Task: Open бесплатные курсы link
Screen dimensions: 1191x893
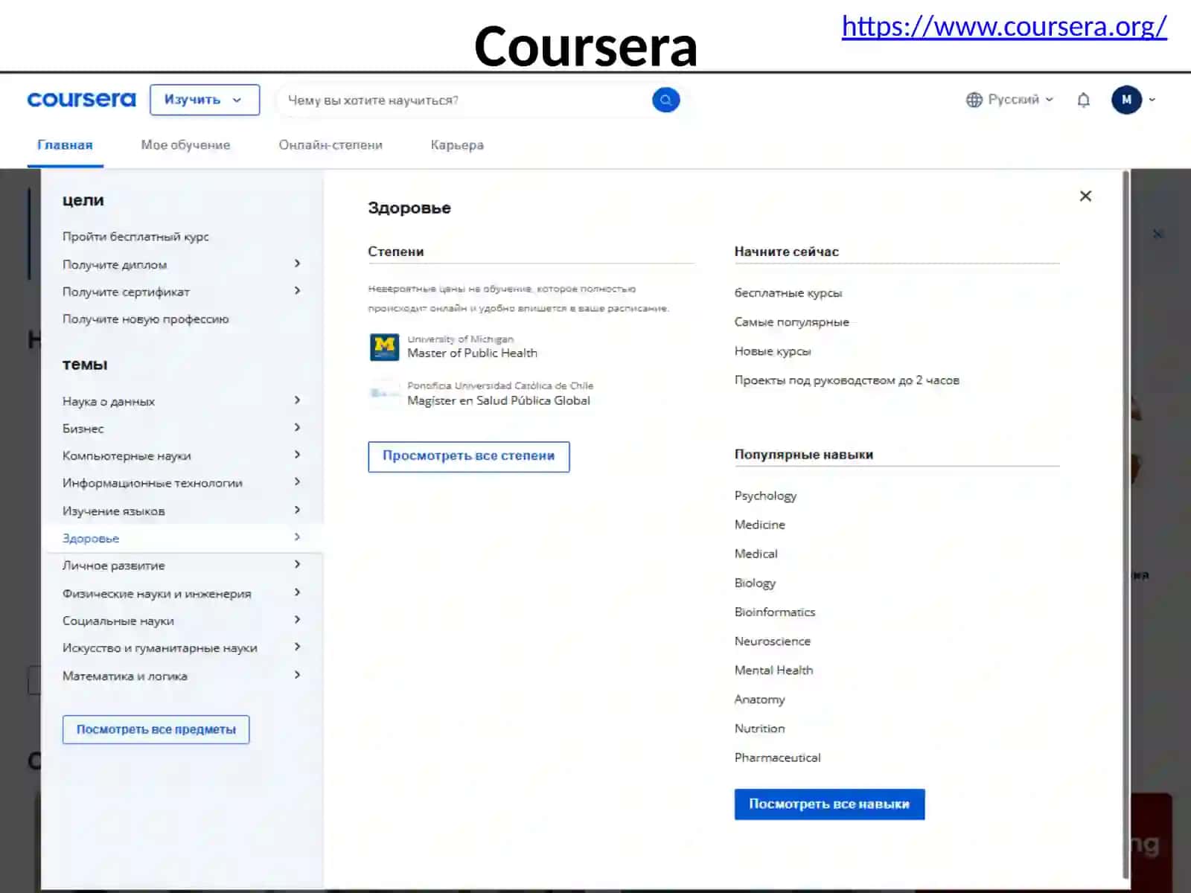Action: point(788,293)
